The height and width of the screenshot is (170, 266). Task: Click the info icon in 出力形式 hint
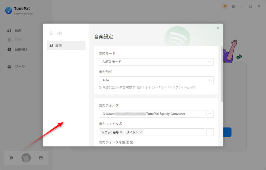click(100, 87)
